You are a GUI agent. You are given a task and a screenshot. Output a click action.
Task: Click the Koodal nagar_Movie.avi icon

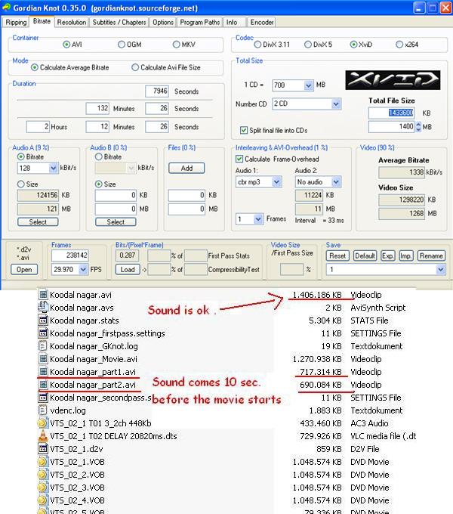(43, 358)
